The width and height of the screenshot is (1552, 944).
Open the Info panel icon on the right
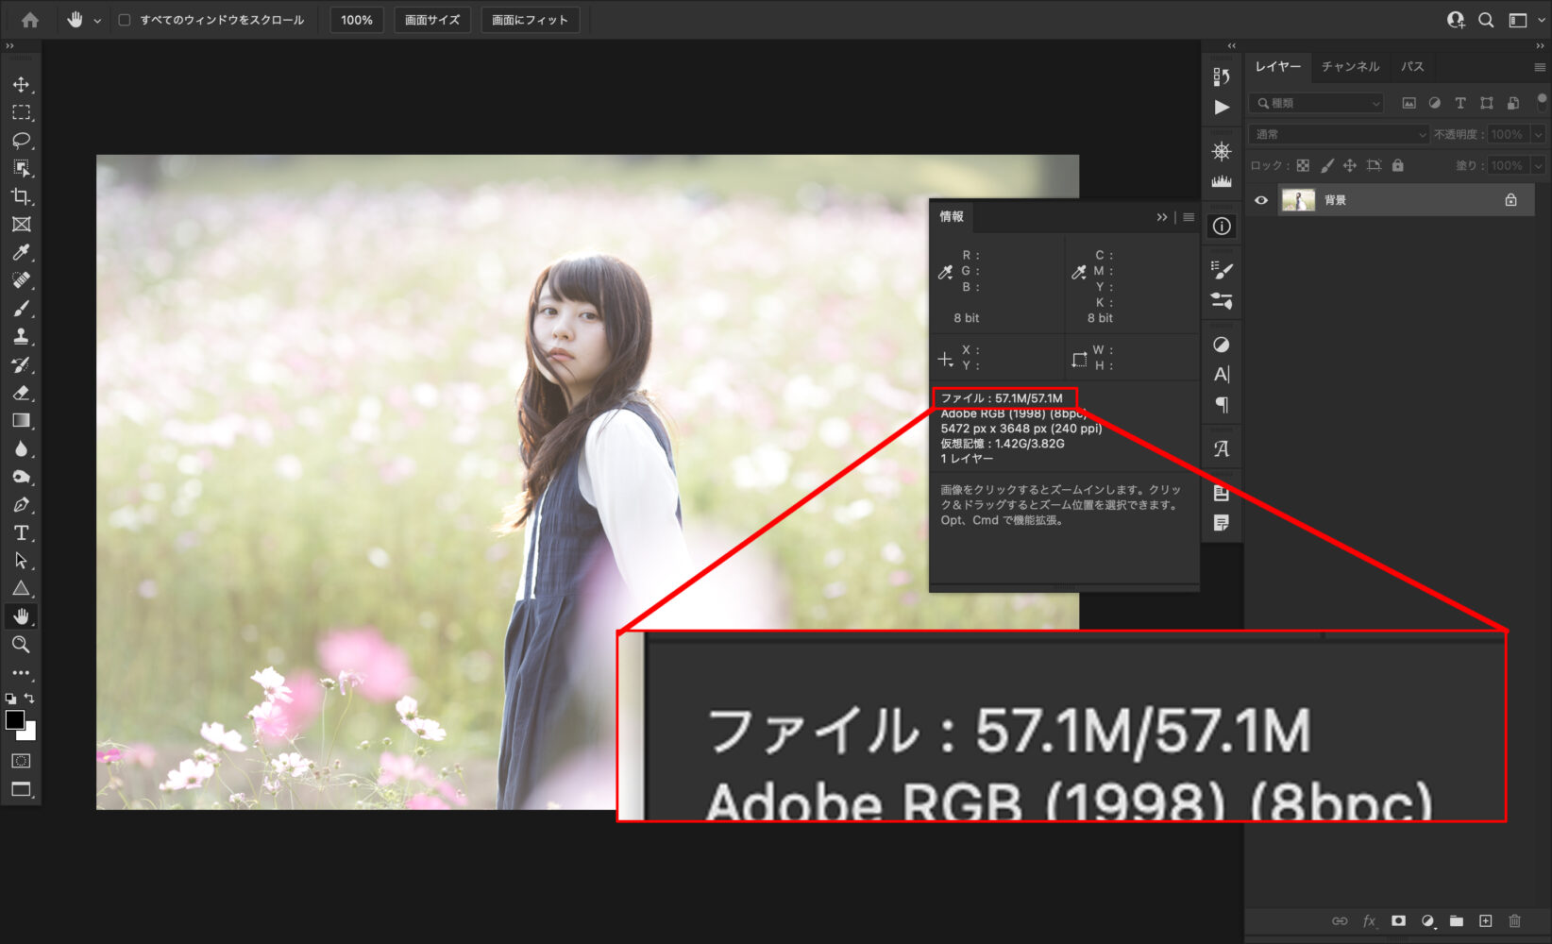point(1222,226)
